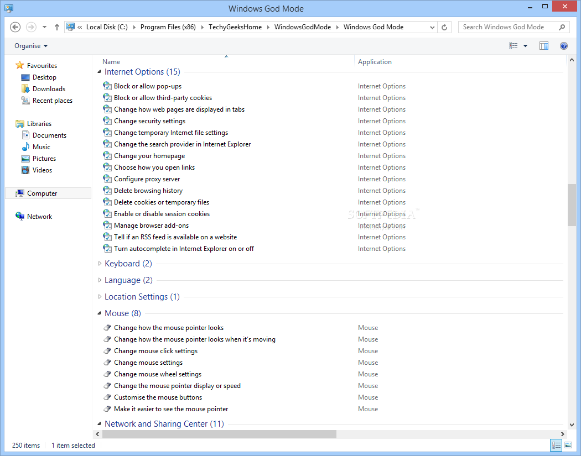This screenshot has width=581, height=456.
Task: Select the Favourites star icon
Action: click(19, 66)
